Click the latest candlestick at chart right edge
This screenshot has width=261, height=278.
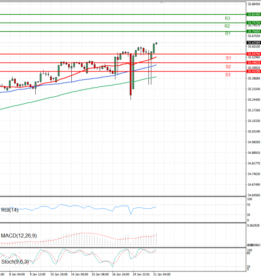pos(156,43)
